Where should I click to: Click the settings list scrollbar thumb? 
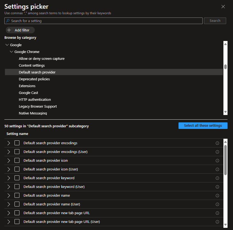[x=225, y=160]
